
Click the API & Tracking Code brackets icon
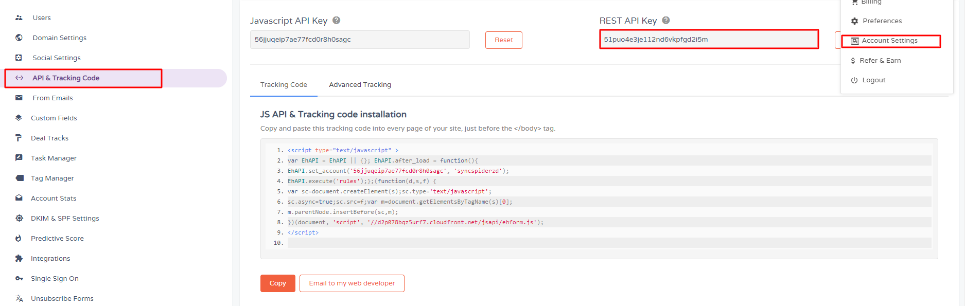point(19,78)
